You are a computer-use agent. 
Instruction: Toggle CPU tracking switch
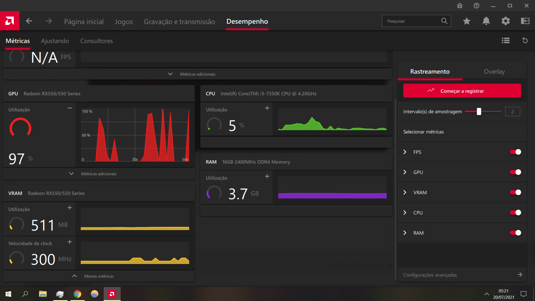point(515,213)
